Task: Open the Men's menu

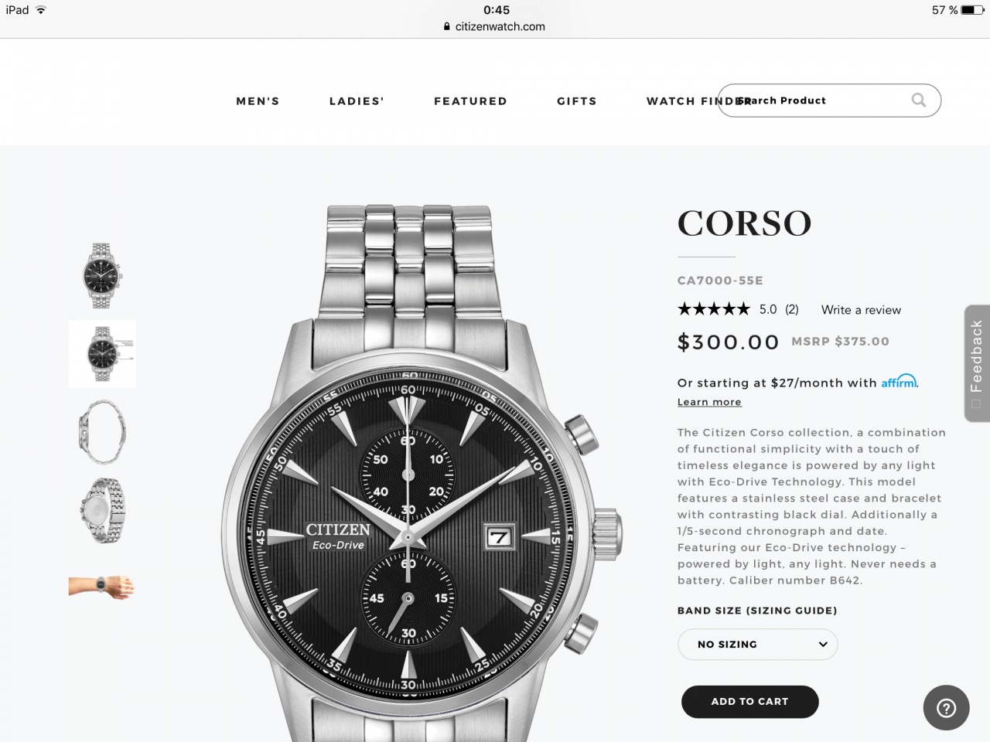Action: coord(258,101)
